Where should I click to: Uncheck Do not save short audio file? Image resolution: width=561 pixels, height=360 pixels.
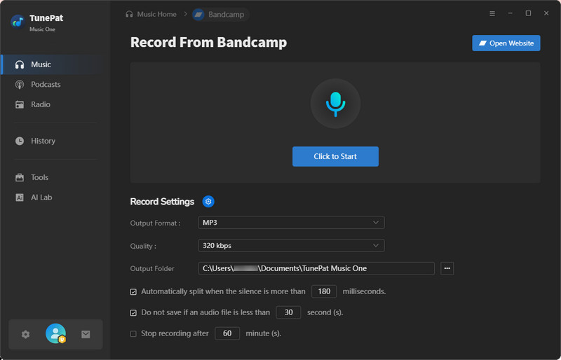click(x=134, y=312)
